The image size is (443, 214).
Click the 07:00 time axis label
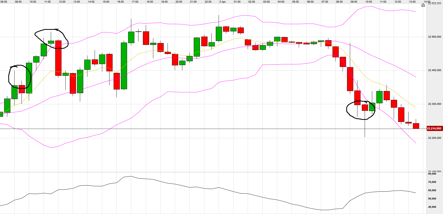coord(325,2)
